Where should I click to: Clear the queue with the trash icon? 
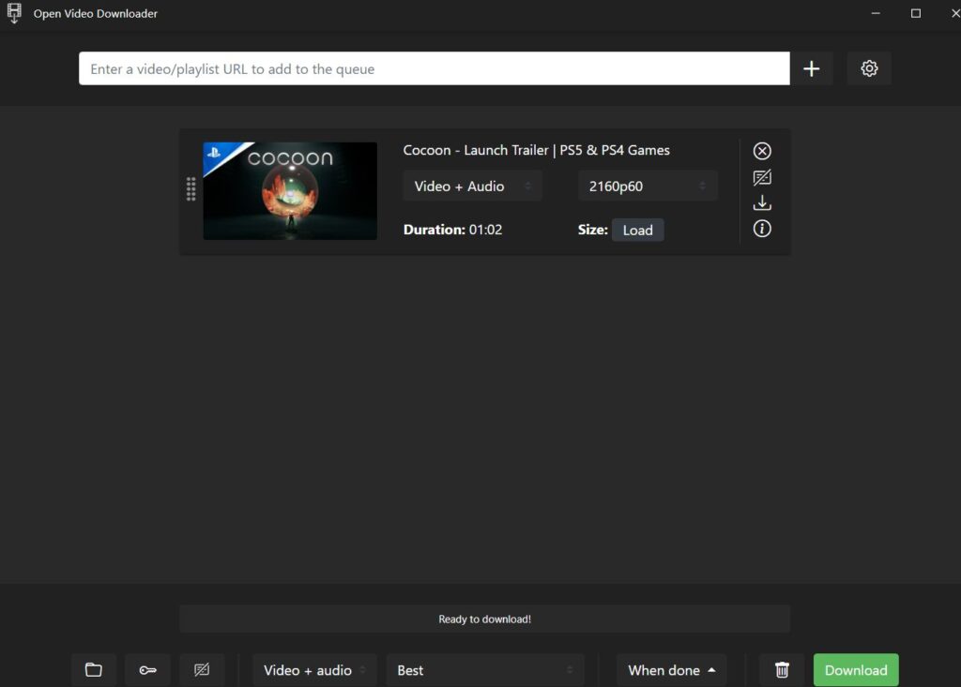pyautogui.click(x=781, y=669)
